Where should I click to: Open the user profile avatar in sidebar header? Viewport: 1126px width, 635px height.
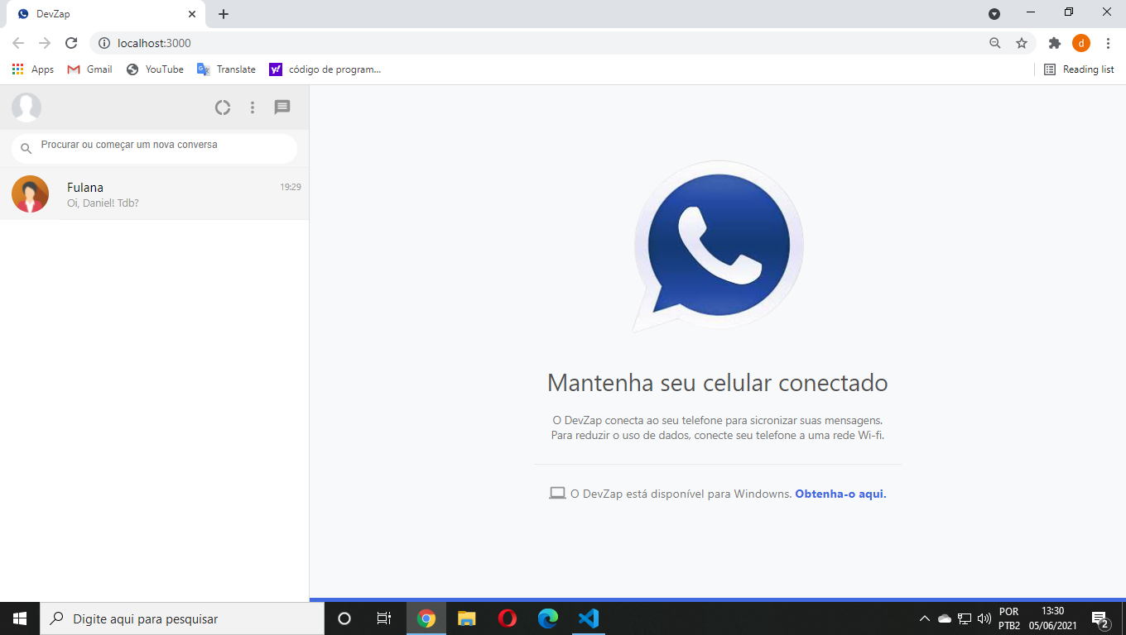click(26, 107)
